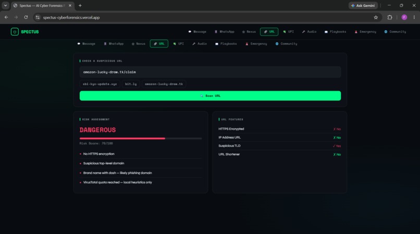Switch to Nexus in the secondary tab row
The height and width of the screenshot is (234, 420).
[138, 44]
